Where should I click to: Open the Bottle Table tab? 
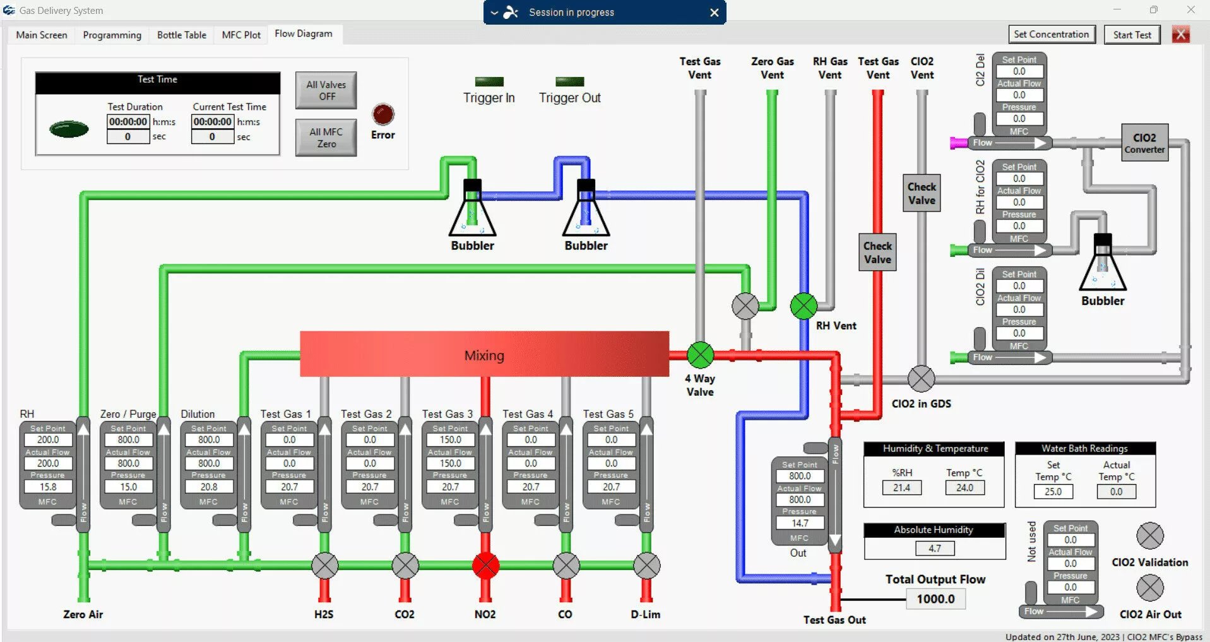point(182,35)
